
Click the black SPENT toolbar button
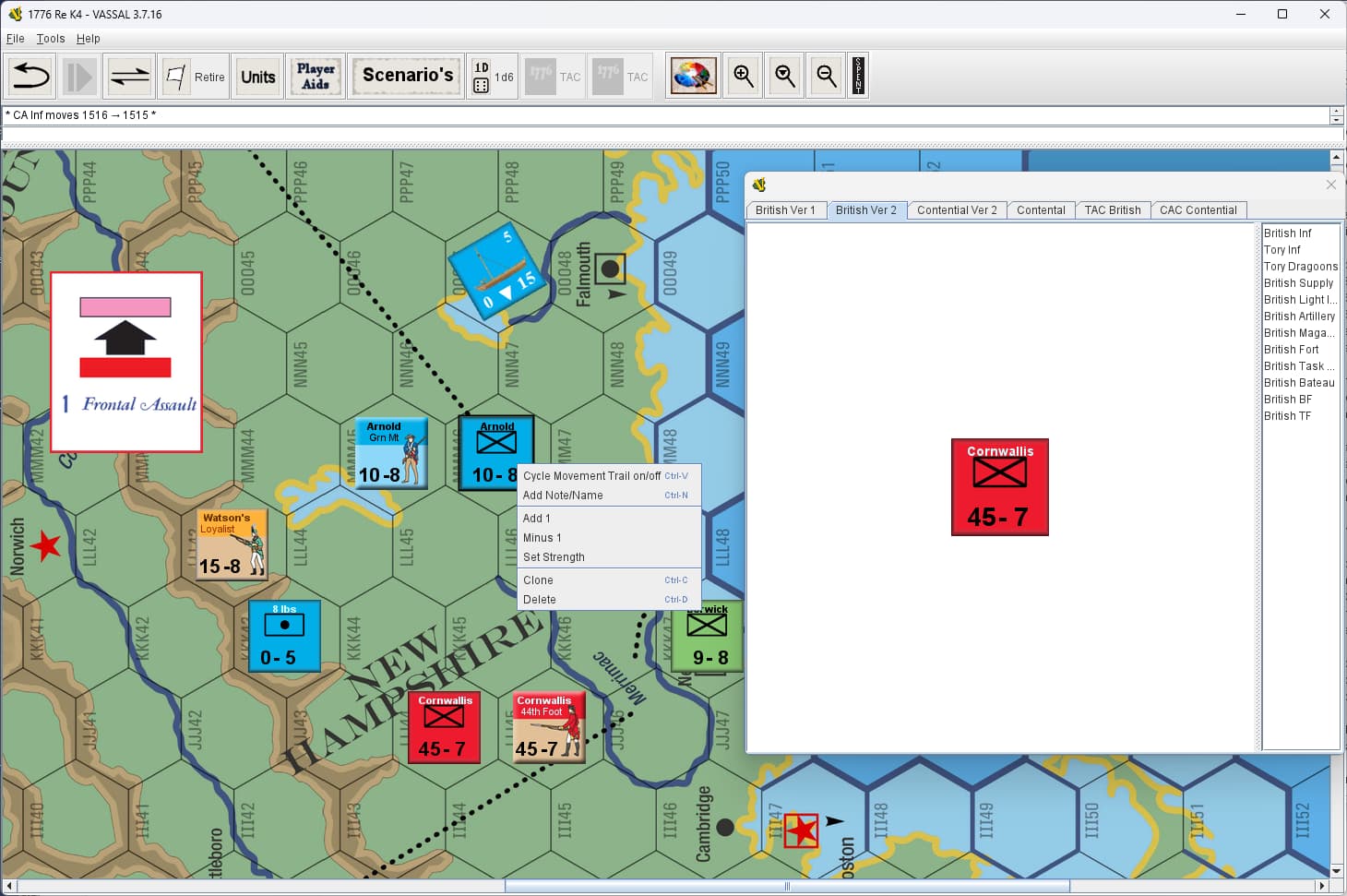pos(858,76)
